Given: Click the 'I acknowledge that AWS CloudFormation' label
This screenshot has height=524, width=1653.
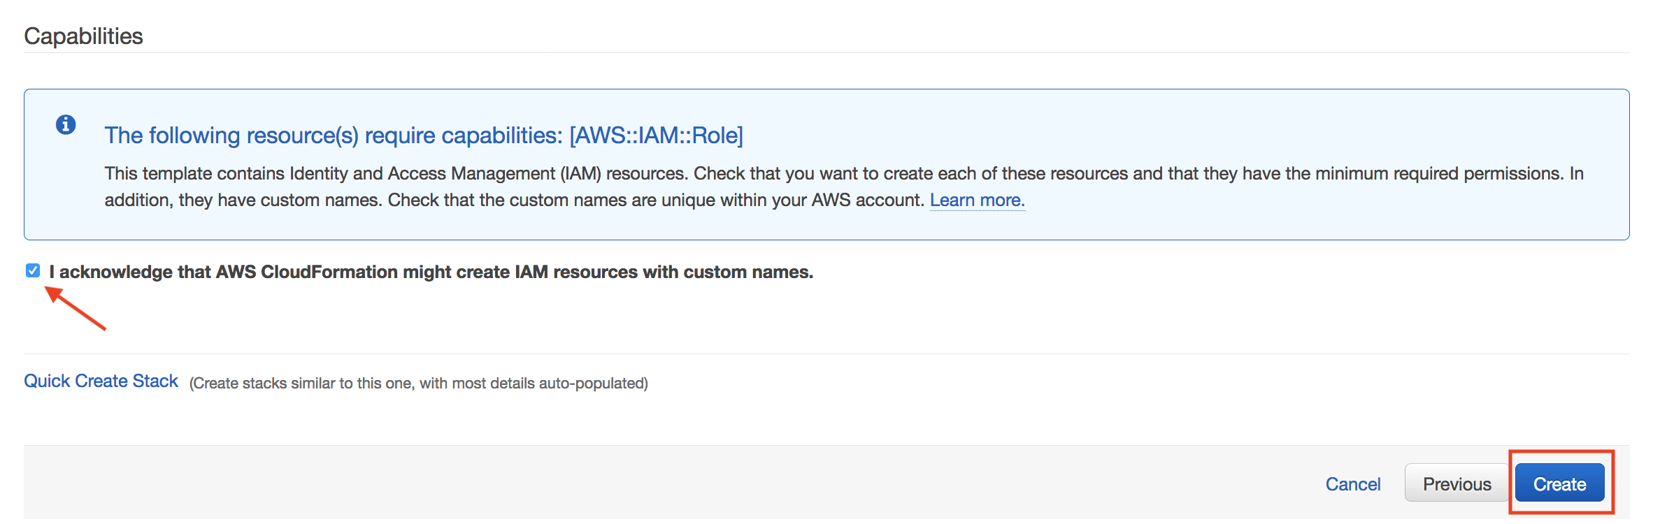Looking at the screenshot, I should (431, 272).
